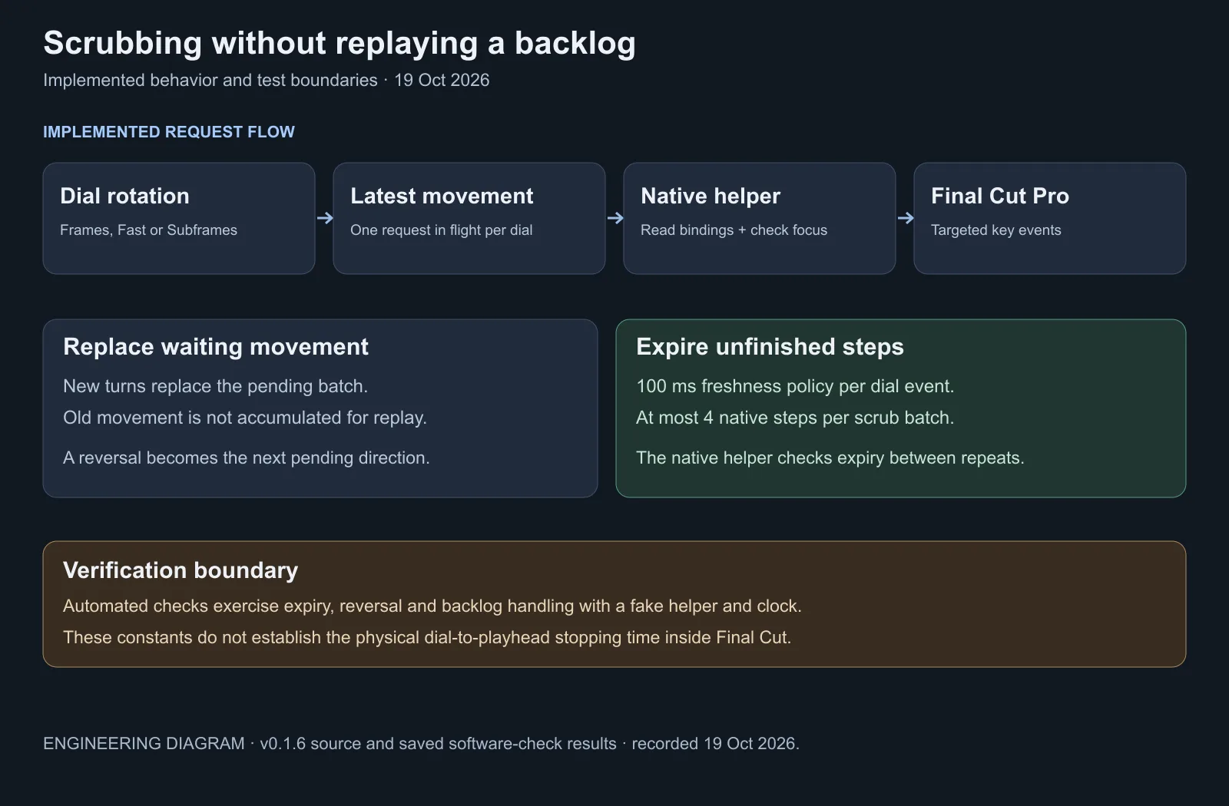The width and height of the screenshot is (1229, 806).
Task: Click the line starting "These constants do not establish"
Action: [427, 637]
